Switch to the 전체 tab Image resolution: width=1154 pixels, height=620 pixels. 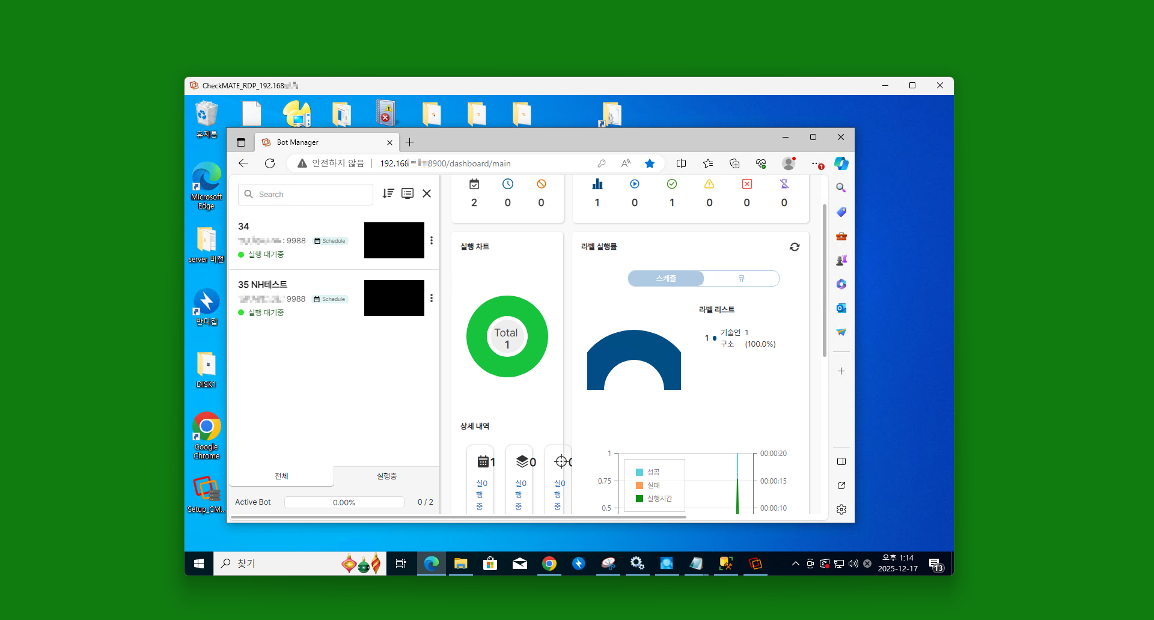281,476
